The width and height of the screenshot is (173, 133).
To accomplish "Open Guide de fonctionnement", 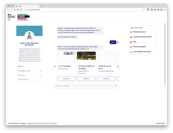I will tap(142, 37).
